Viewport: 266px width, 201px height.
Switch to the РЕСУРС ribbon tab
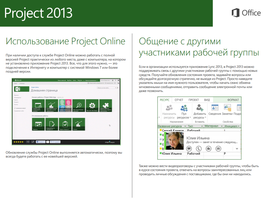[165, 100]
